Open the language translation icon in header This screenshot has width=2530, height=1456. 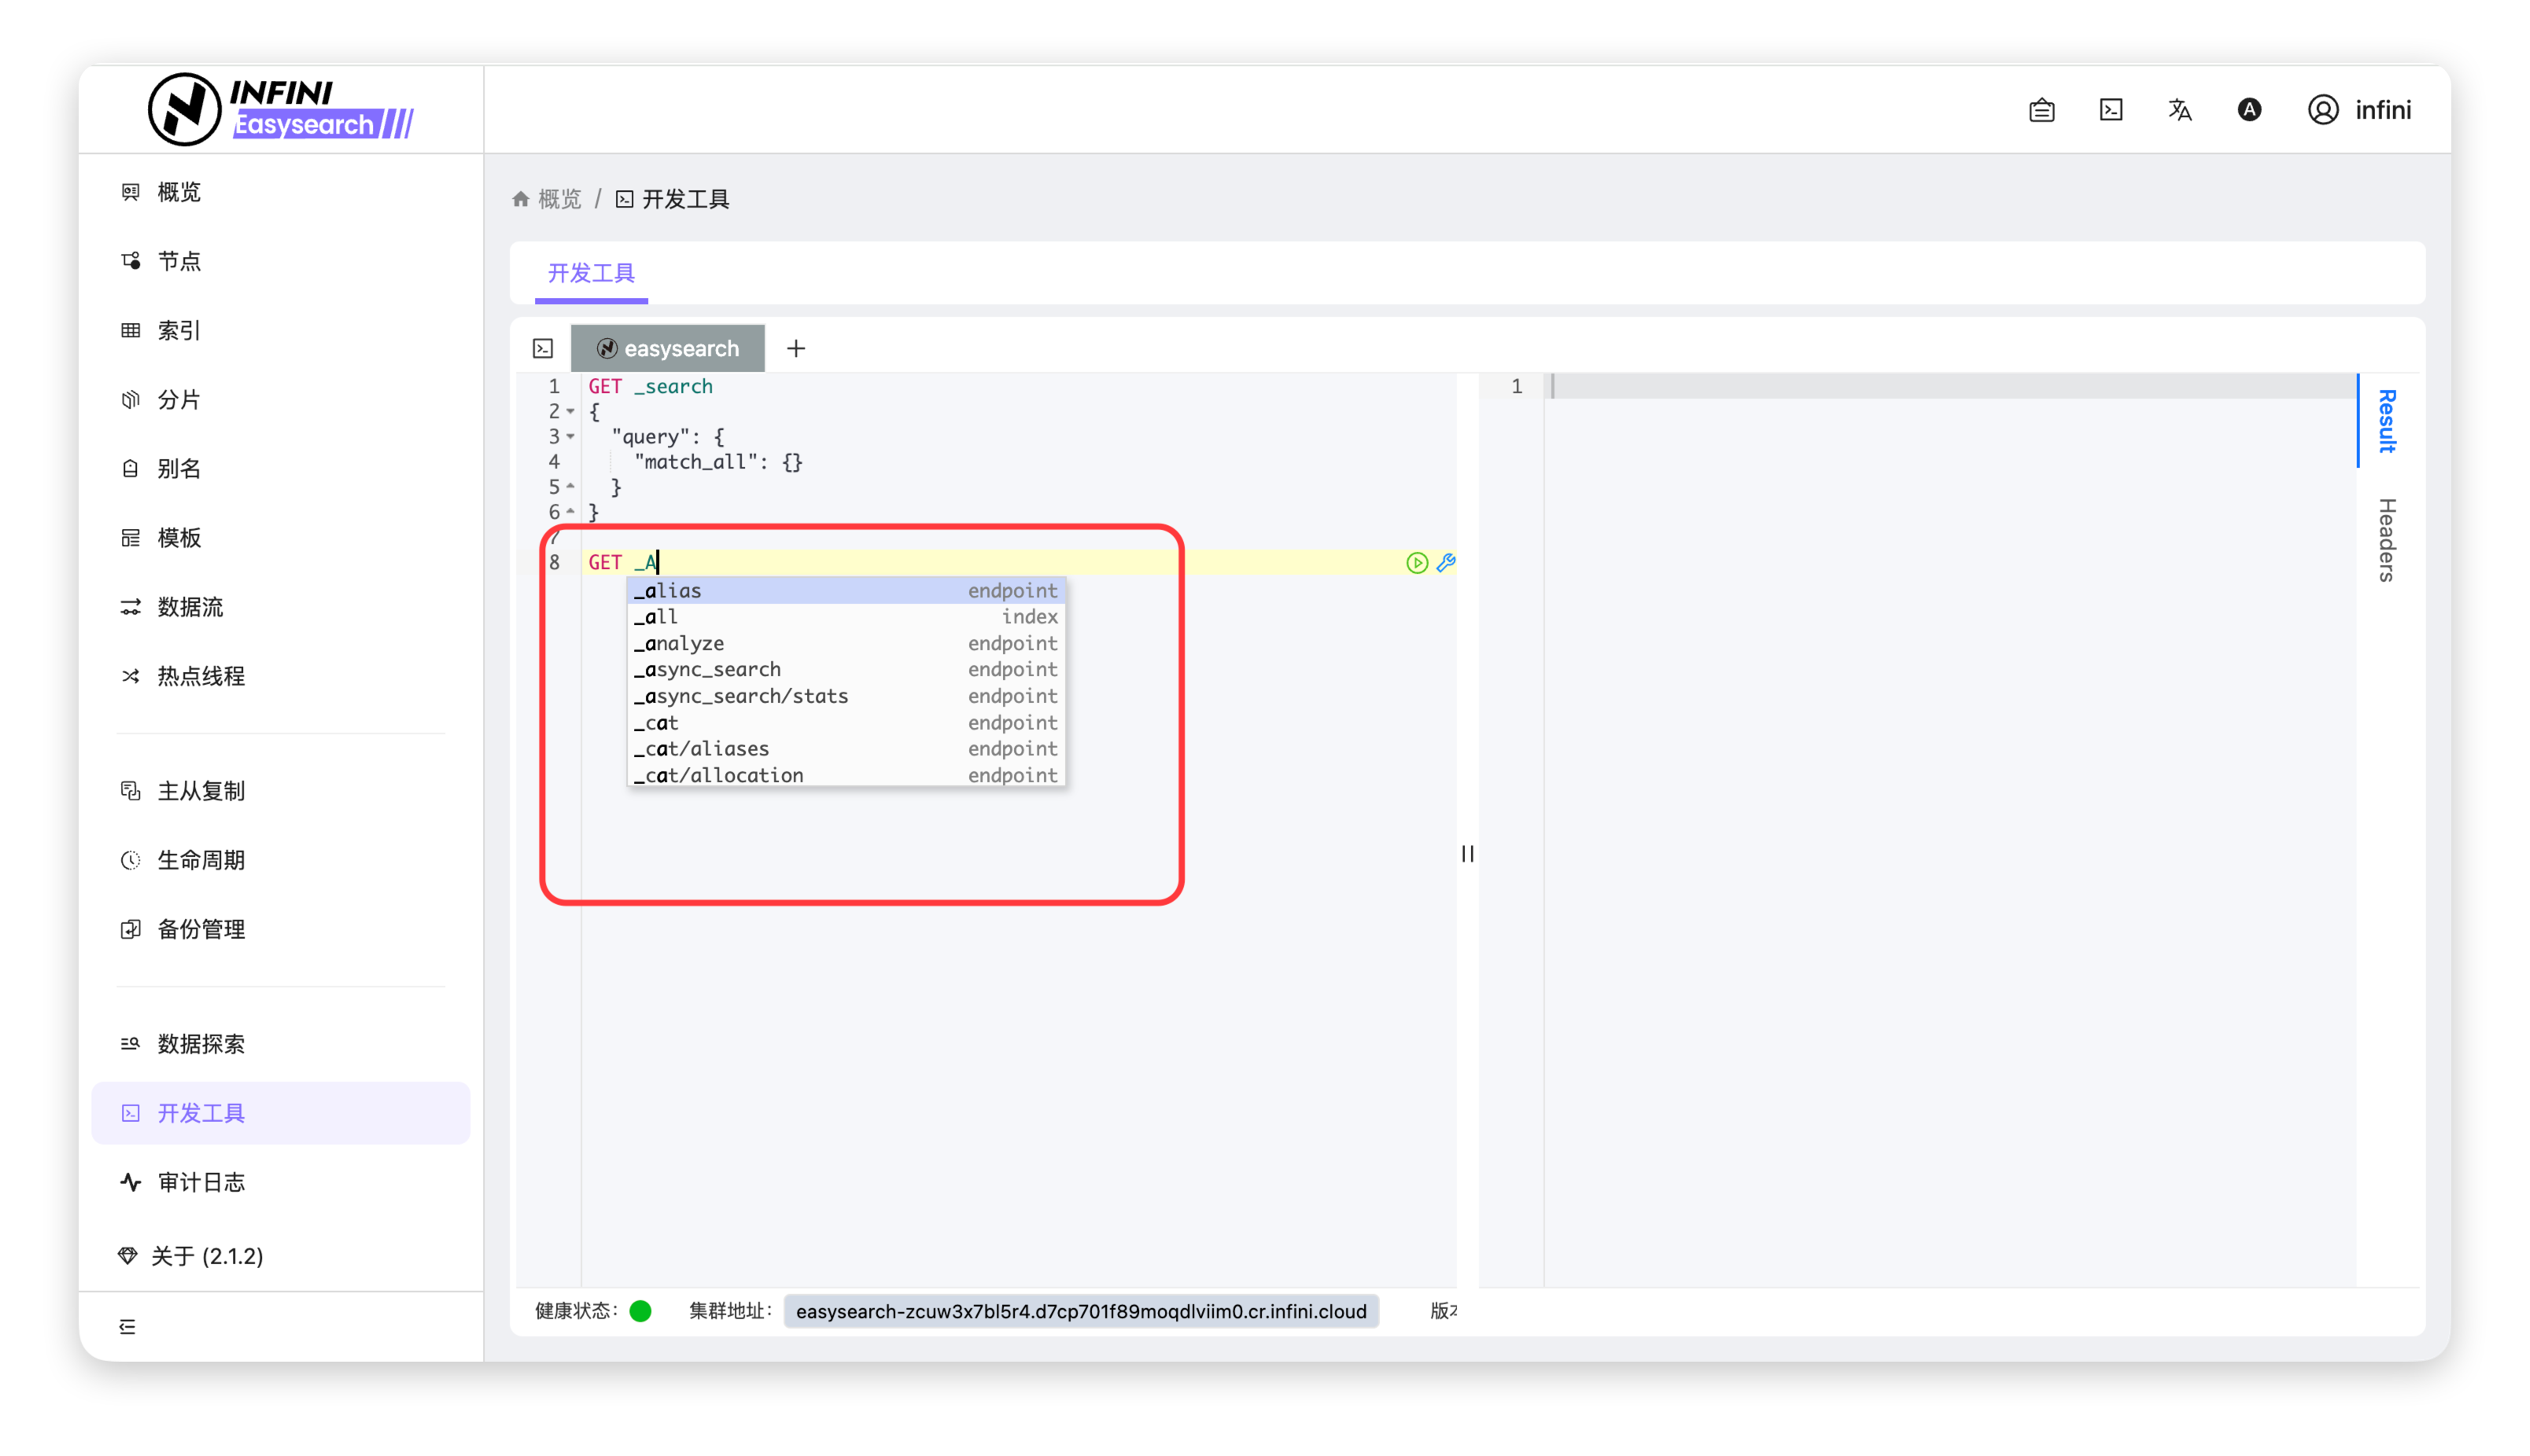2180,110
